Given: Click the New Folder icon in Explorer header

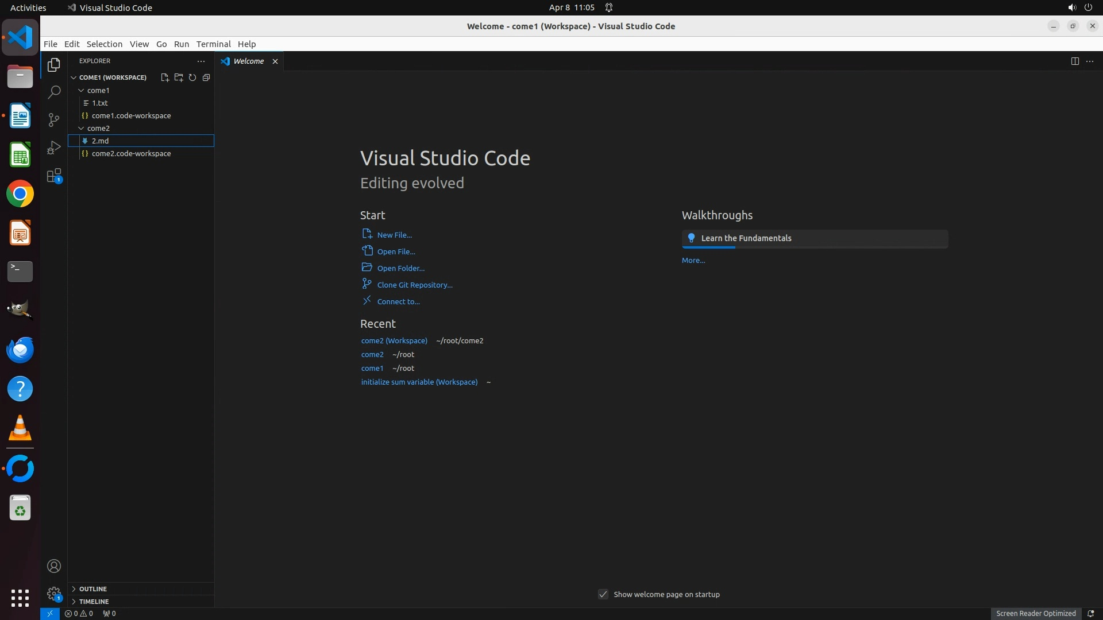Looking at the screenshot, I should click(179, 77).
